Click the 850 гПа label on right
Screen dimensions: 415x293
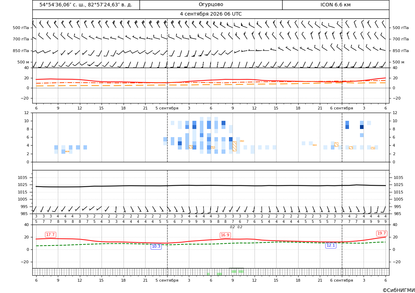pos(400,51)
